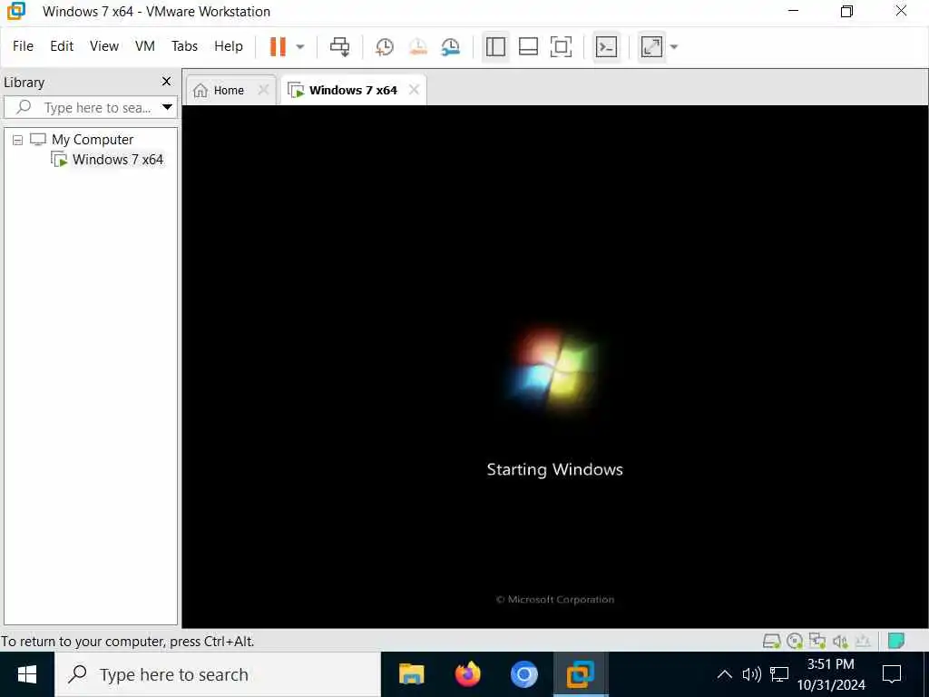Toggle the library sidebar view icon

495,47
